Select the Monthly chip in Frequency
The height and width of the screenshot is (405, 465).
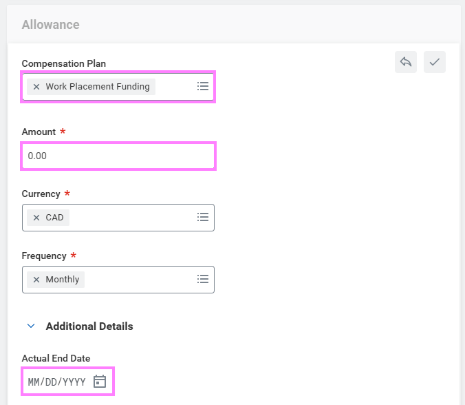[x=62, y=280]
